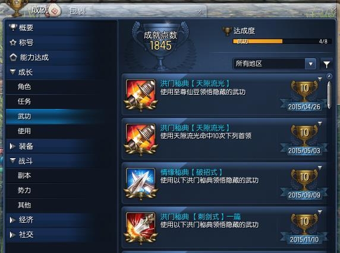
Task: Click the first 洪门秘典 天隙流光 skill icon
Action: pyautogui.click(x=140, y=94)
